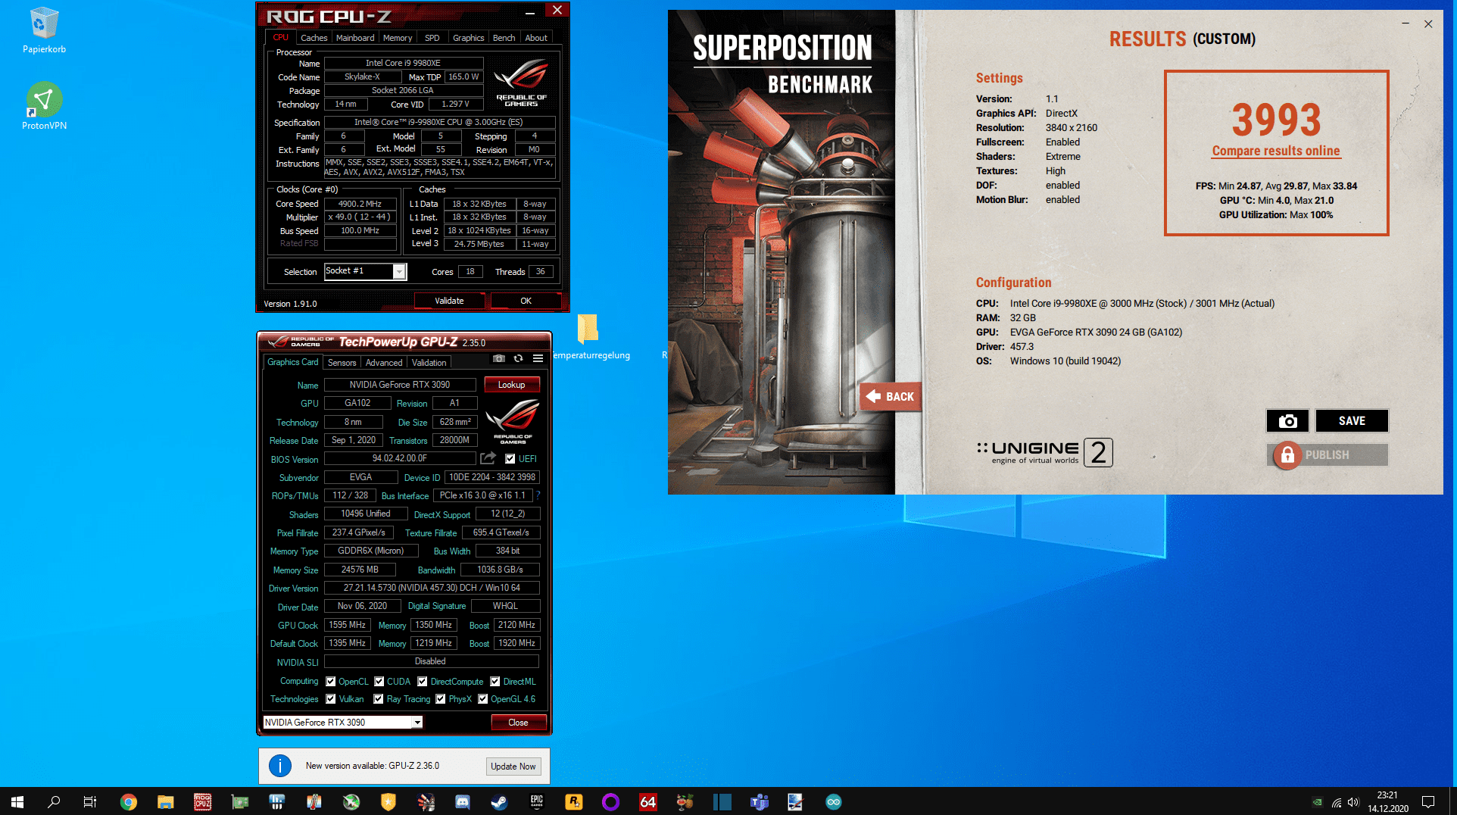The image size is (1457, 815).
Task: Open the Memory tab in CPU-Z
Action: point(398,38)
